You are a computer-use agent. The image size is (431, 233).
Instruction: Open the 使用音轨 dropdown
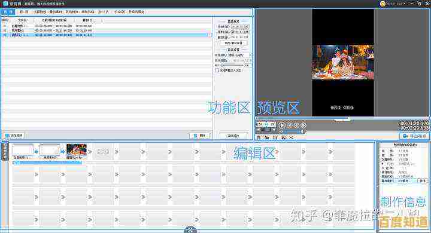[239, 55]
